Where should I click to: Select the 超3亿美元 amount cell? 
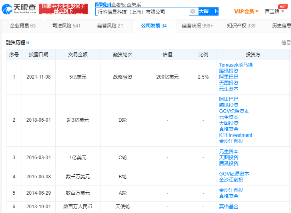click(x=78, y=120)
